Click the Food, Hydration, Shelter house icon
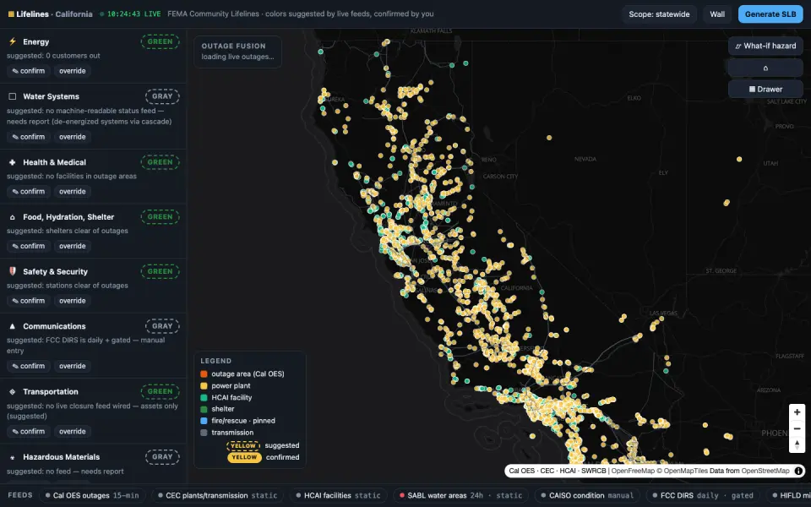 pyautogui.click(x=13, y=217)
